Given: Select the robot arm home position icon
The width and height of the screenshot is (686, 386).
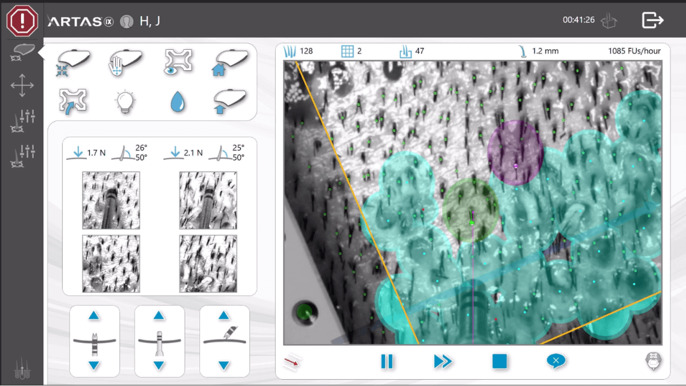Looking at the screenshot, I should [231, 61].
